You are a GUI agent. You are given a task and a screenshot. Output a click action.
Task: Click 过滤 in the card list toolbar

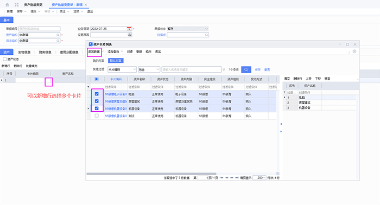point(130,52)
